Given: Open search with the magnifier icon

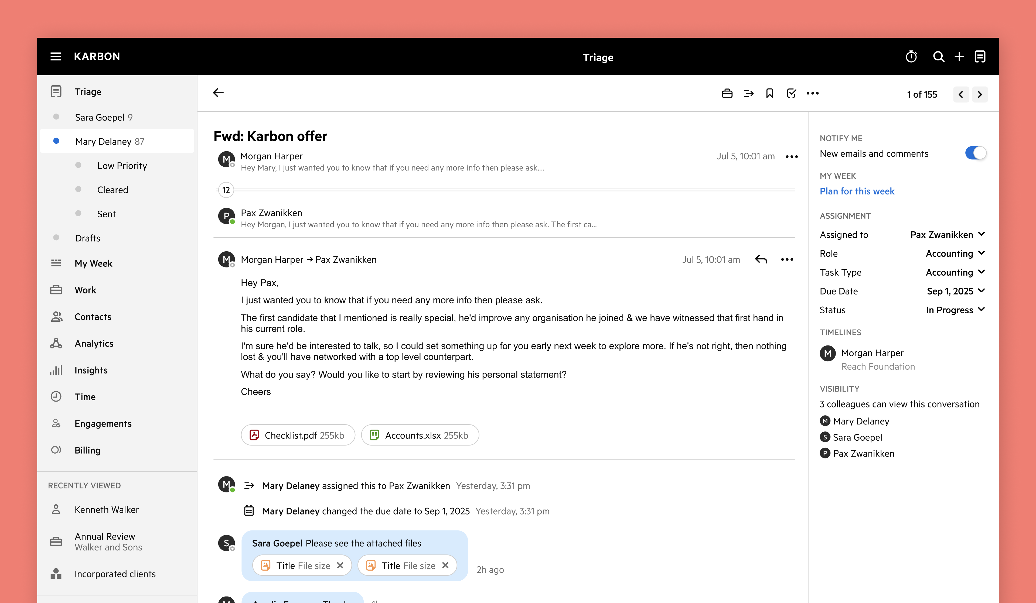Looking at the screenshot, I should [x=938, y=57].
